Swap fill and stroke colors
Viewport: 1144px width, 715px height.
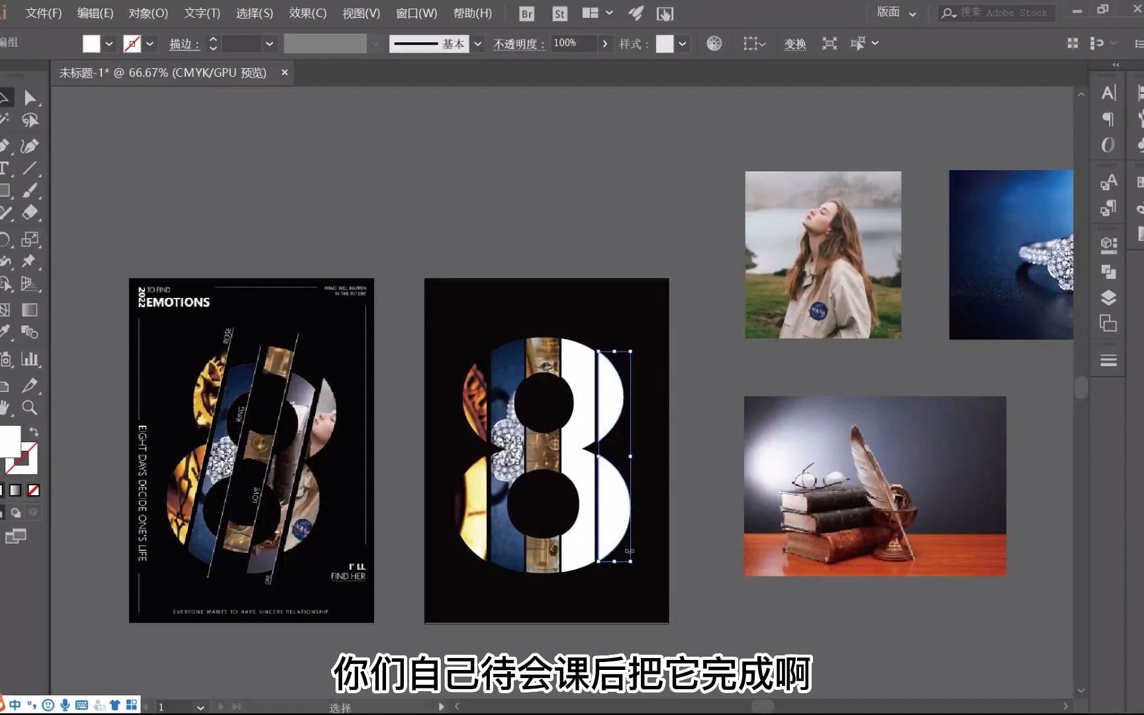(33, 432)
